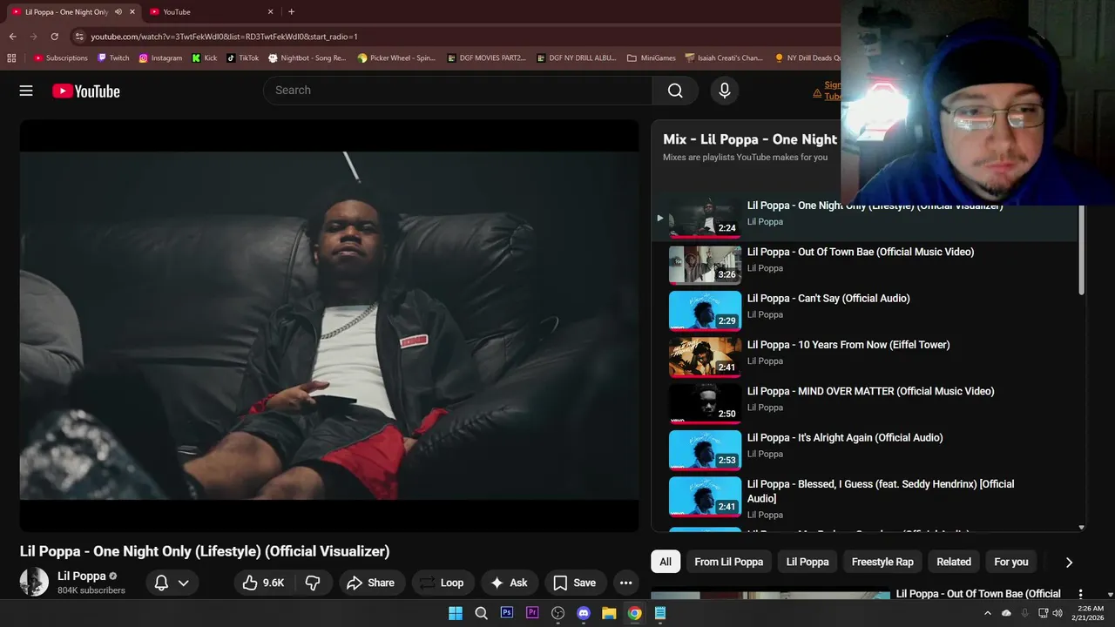Save video to a playlist
This screenshot has width=1115, height=627.
pos(576,583)
